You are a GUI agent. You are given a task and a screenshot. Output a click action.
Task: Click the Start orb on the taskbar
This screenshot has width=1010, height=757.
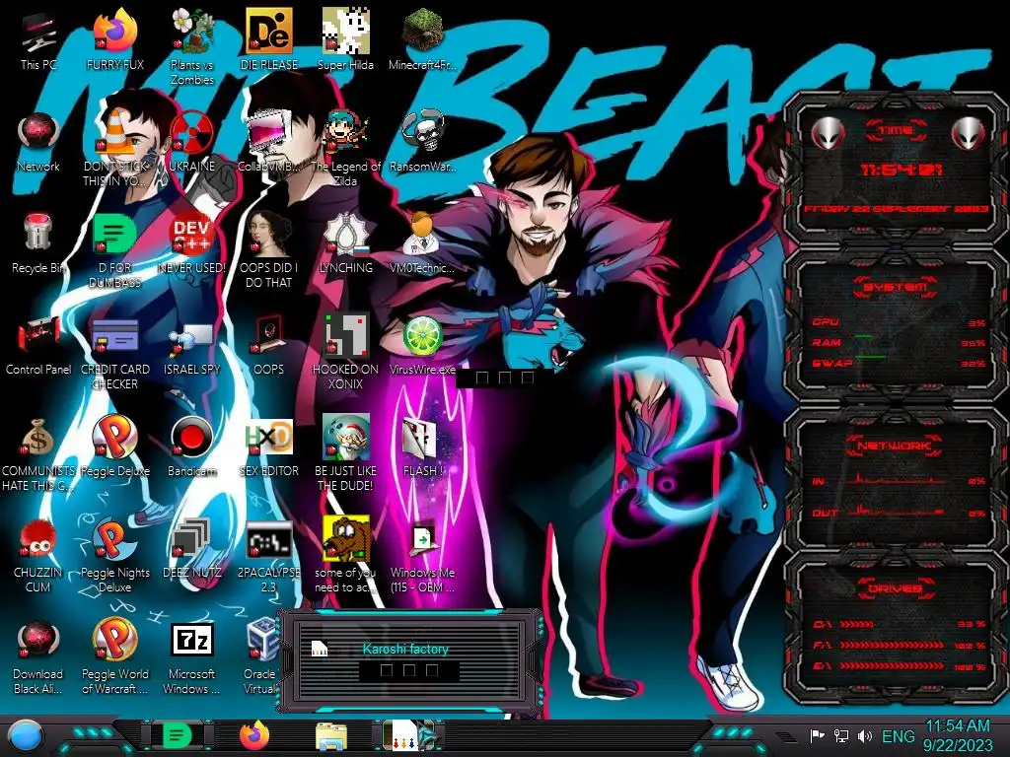tap(26, 735)
